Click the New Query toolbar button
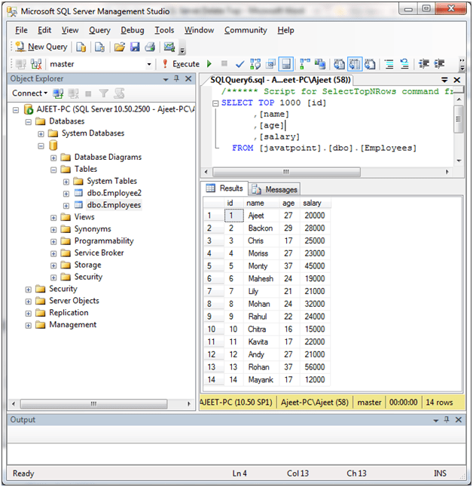The height and width of the screenshot is (487, 473). click(x=41, y=47)
